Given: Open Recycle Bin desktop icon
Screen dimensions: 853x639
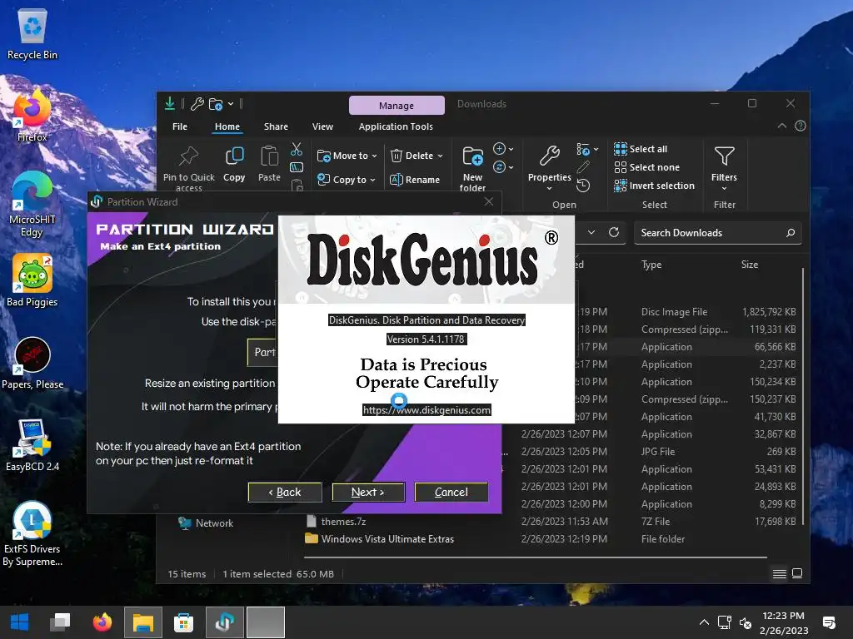Looking at the screenshot, I should (x=32, y=32).
